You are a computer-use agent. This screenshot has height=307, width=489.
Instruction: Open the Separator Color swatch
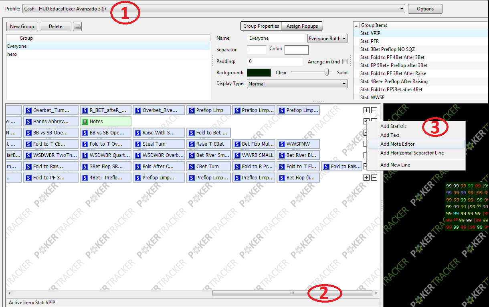tap(297, 50)
